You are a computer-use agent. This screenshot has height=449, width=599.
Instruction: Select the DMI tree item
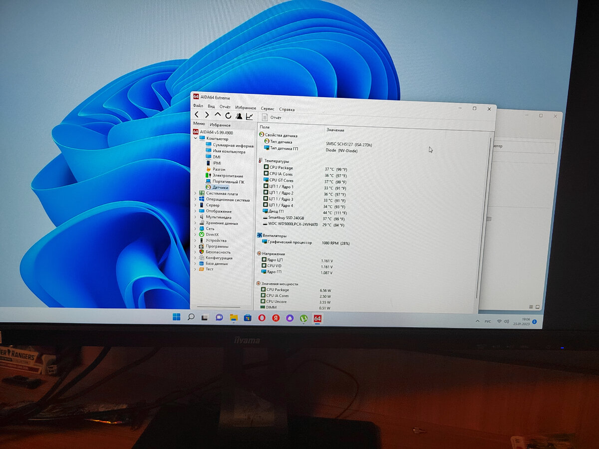click(x=213, y=157)
